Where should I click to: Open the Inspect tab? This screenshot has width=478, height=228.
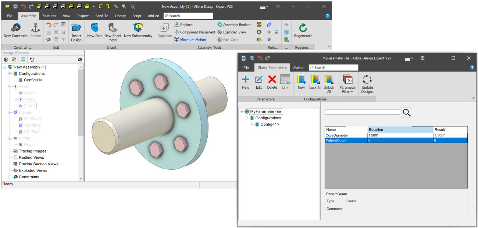coord(83,16)
